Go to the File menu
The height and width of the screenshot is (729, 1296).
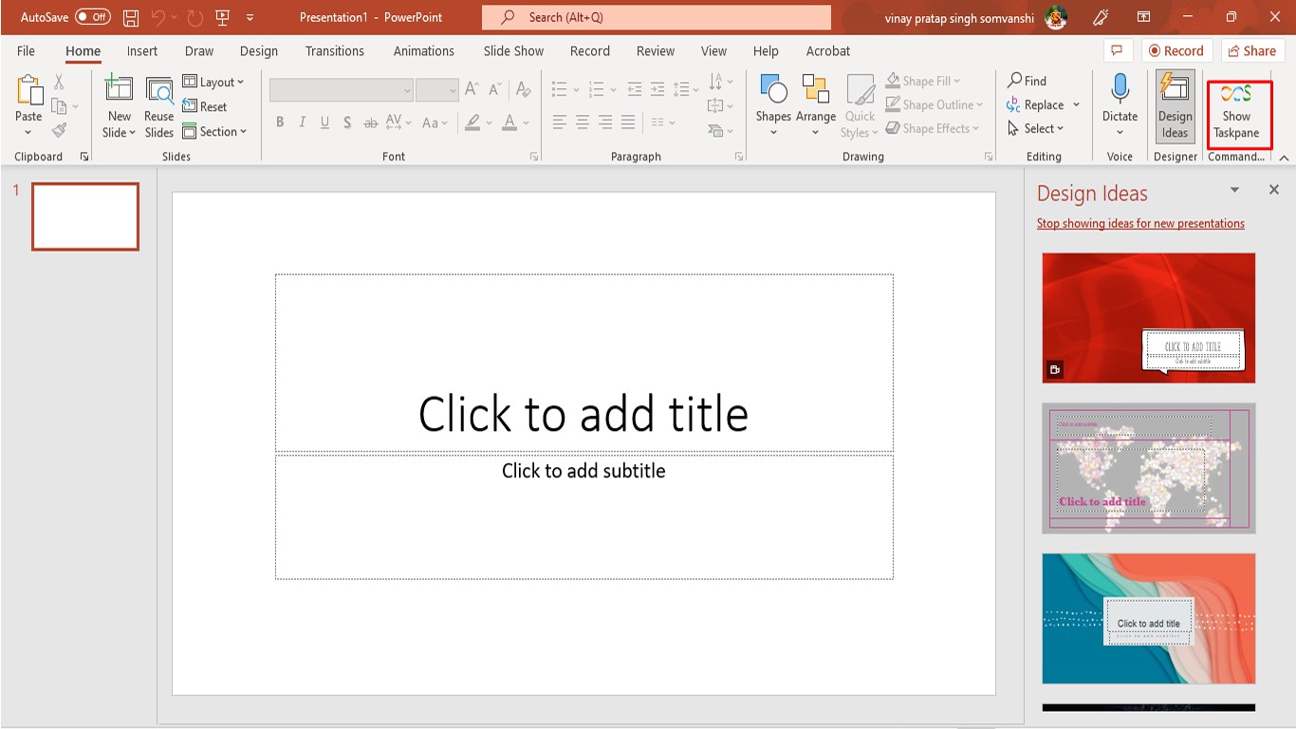pyautogui.click(x=26, y=50)
